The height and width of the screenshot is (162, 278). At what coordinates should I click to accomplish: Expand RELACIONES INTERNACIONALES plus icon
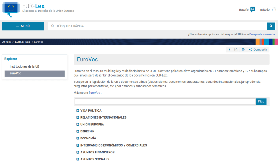pyautogui.click(x=78, y=117)
